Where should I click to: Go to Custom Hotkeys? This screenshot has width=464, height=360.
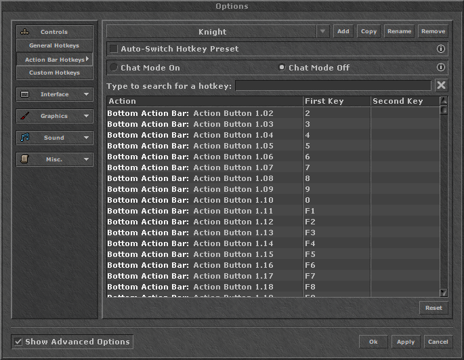click(x=54, y=73)
